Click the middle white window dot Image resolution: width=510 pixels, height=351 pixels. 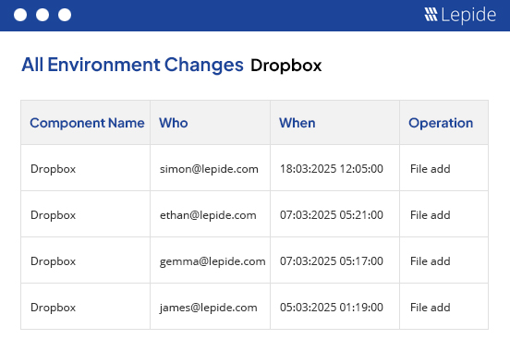pyautogui.click(x=42, y=15)
